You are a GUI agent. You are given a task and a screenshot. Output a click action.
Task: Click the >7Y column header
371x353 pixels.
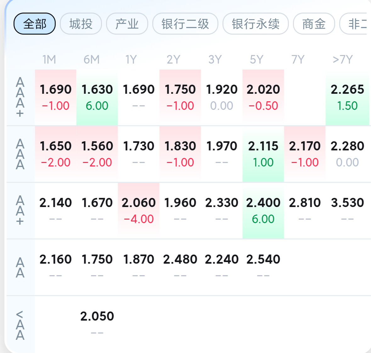pyautogui.click(x=343, y=59)
